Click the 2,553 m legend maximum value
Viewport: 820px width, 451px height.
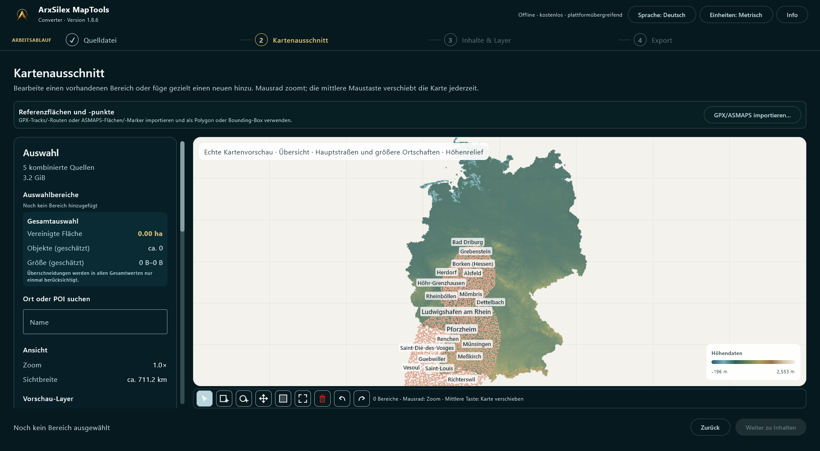pos(785,372)
